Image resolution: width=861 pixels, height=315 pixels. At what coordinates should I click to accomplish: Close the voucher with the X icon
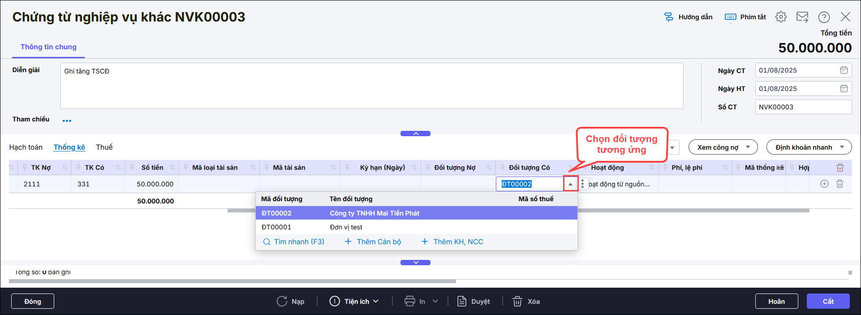click(x=845, y=17)
